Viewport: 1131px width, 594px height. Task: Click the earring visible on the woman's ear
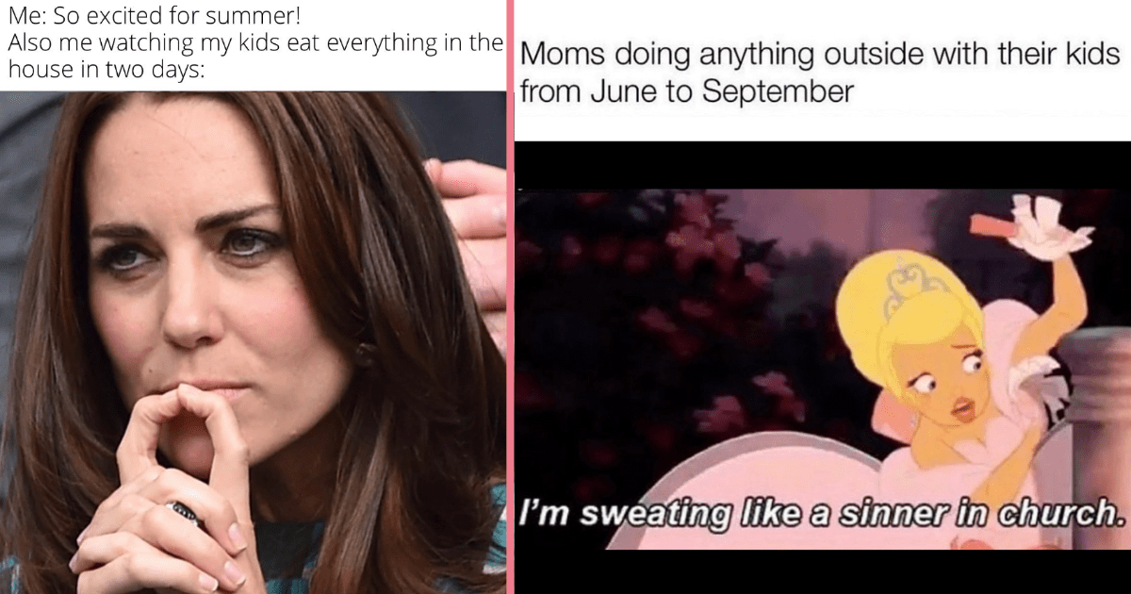click(x=364, y=355)
